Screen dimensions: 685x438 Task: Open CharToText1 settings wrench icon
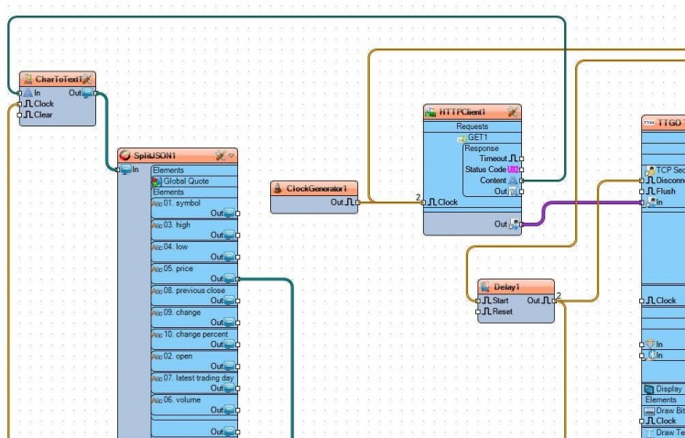point(87,79)
